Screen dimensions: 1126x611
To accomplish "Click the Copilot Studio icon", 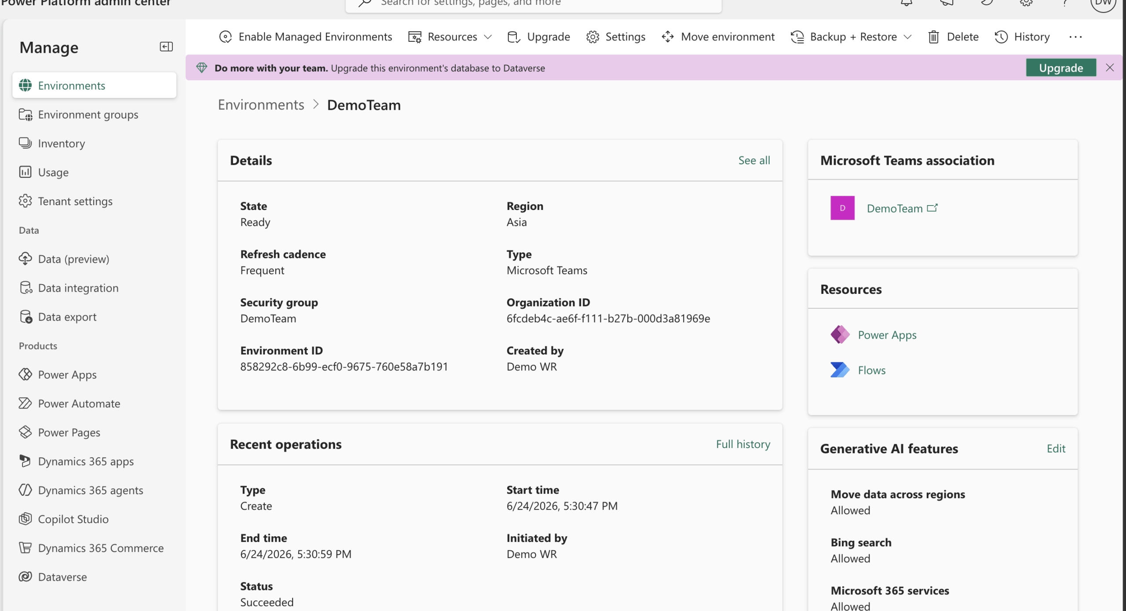I will point(26,519).
